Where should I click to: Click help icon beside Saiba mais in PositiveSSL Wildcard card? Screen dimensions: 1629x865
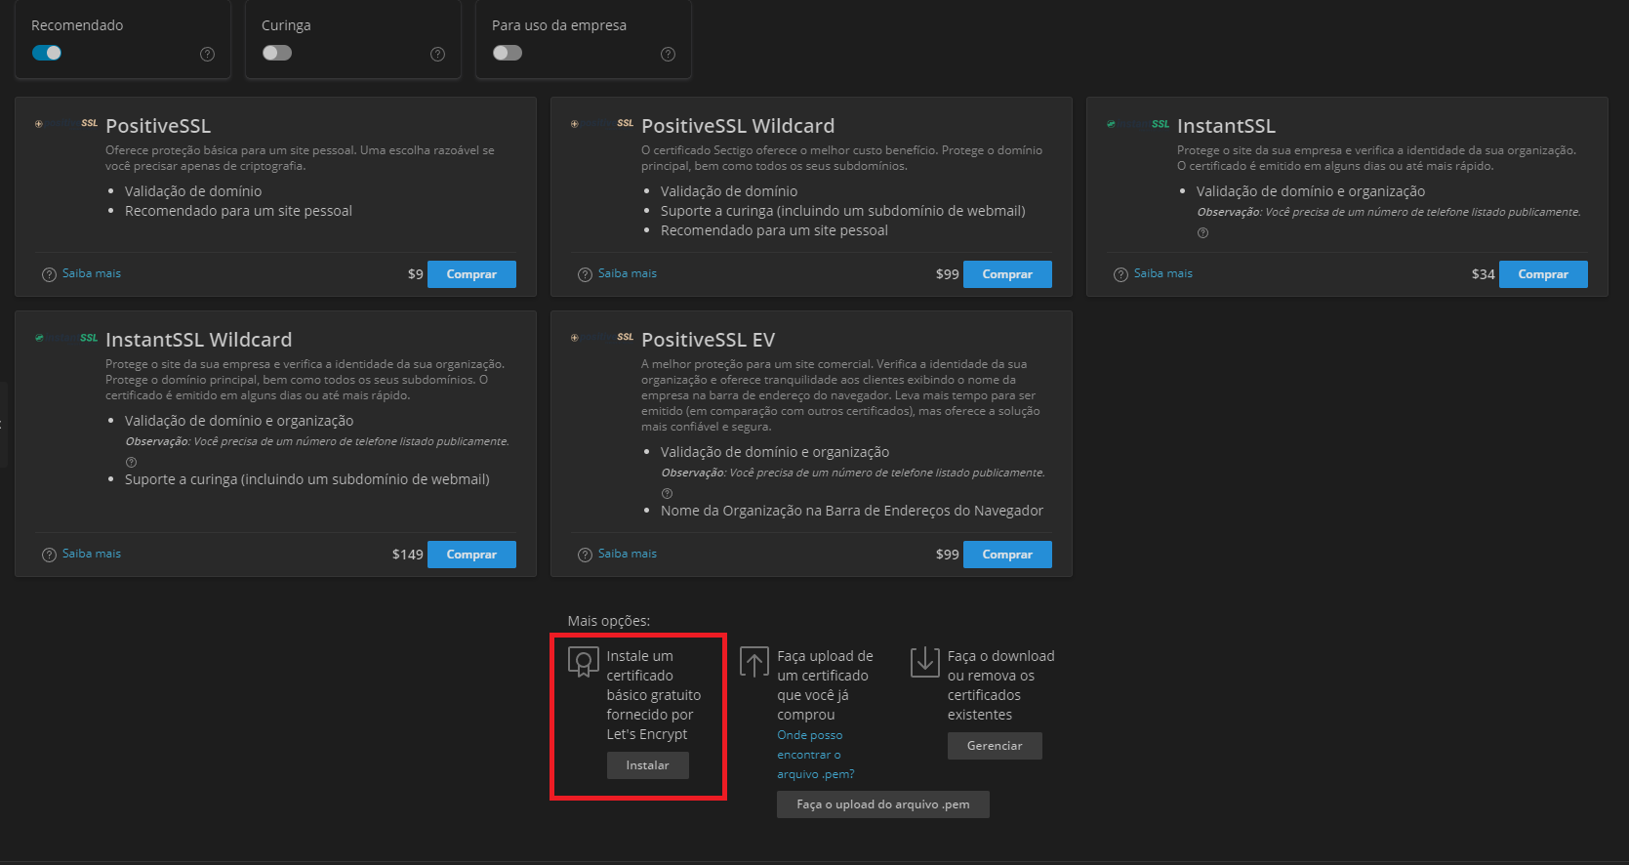585,274
